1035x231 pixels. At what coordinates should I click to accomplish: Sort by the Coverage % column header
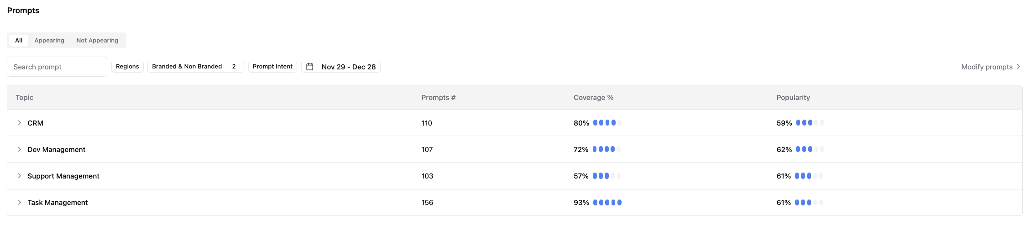click(593, 97)
